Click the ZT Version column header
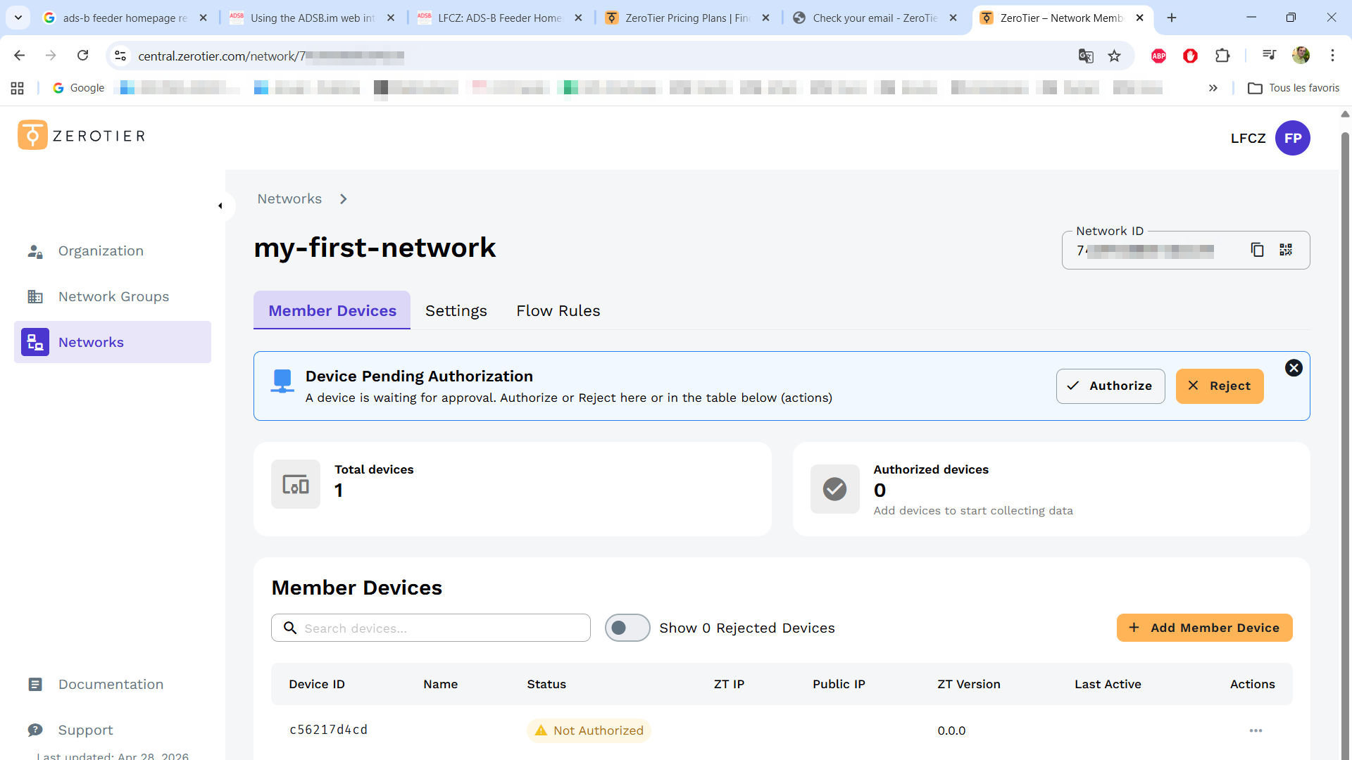 968,684
